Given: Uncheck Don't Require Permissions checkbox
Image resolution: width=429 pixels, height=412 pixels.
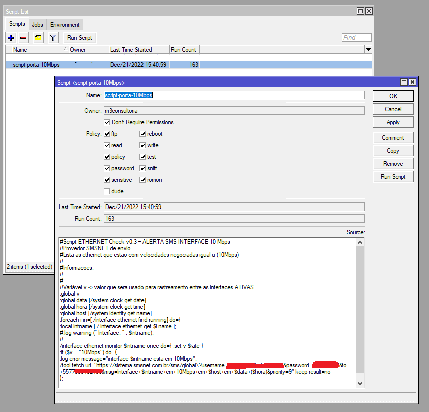Looking at the screenshot, I should [x=107, y=122].
